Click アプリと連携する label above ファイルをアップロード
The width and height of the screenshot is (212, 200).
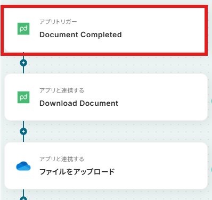[62, 159]
